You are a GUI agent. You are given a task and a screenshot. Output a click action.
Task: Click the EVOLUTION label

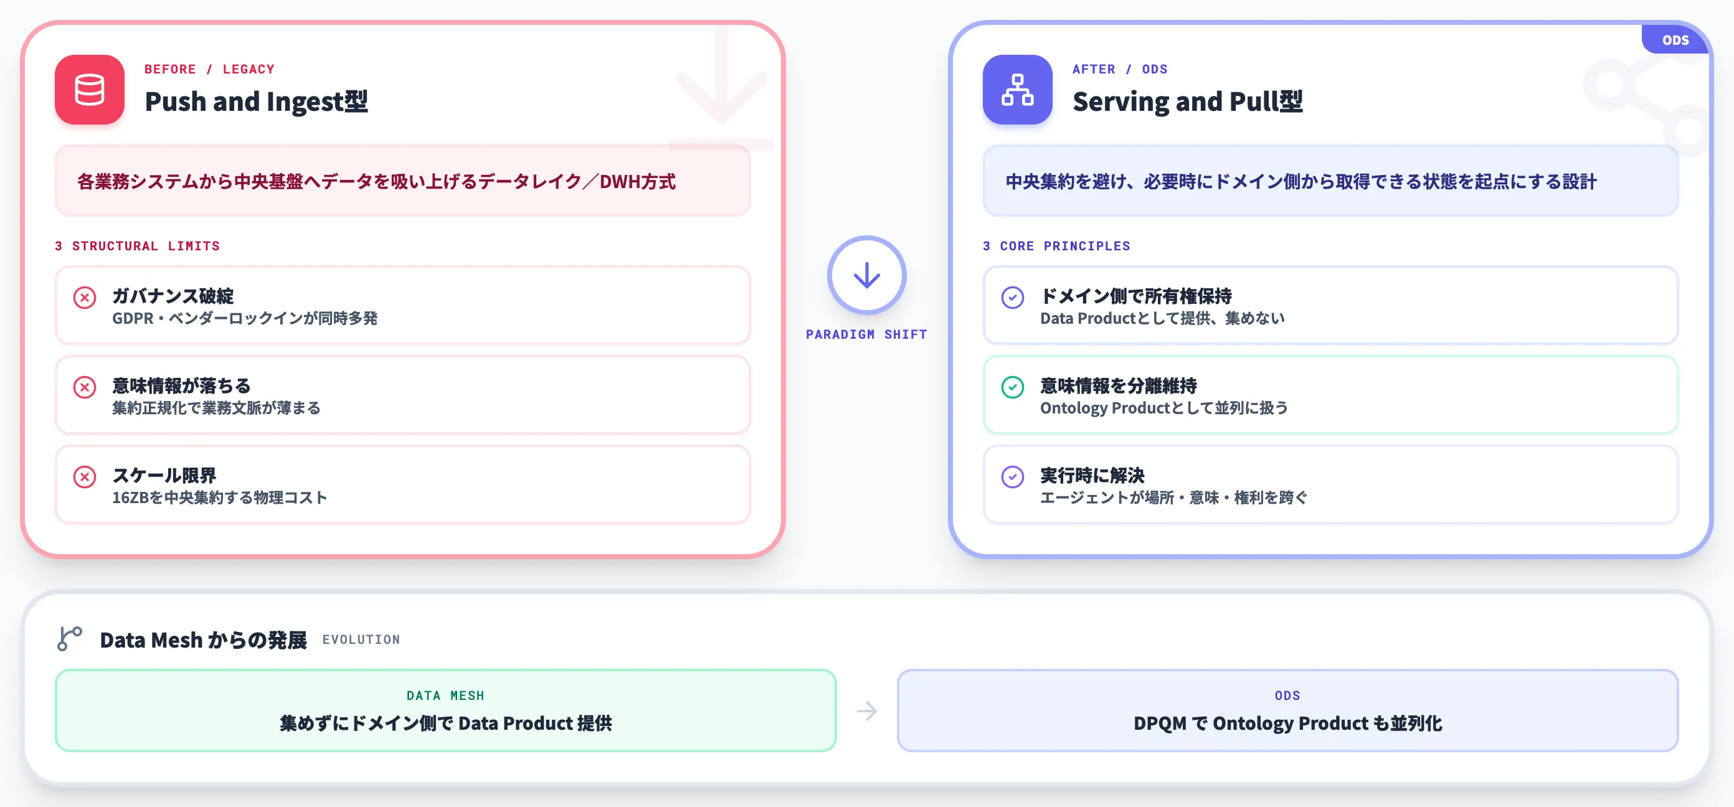coord(361,639)
